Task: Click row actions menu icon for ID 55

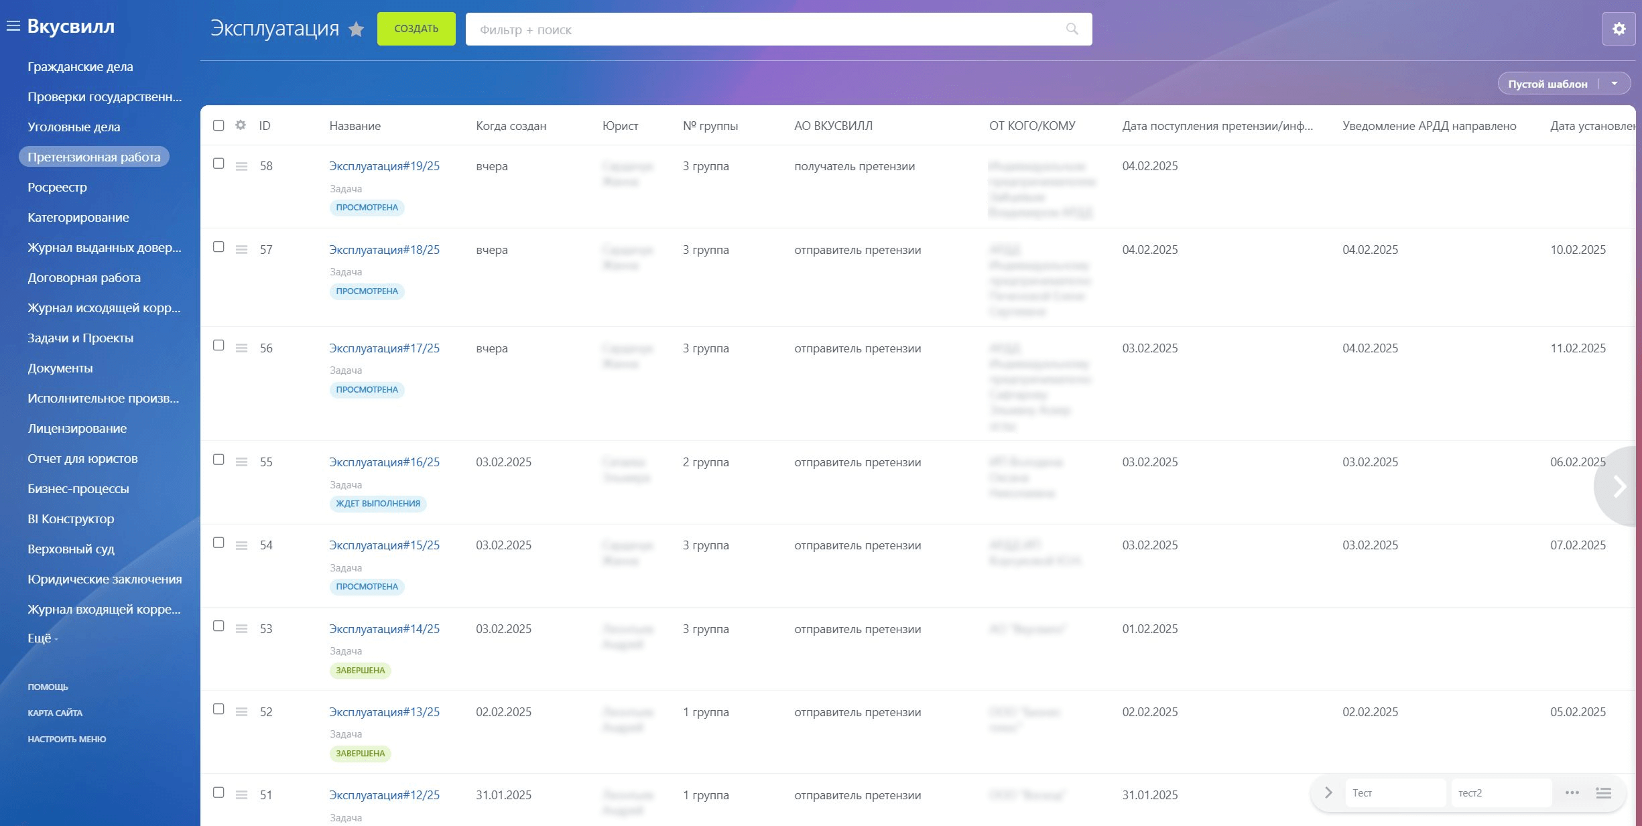Action: [242, 462]
